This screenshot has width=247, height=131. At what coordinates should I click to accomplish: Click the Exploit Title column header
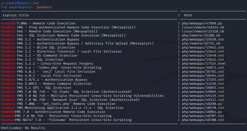16,15
